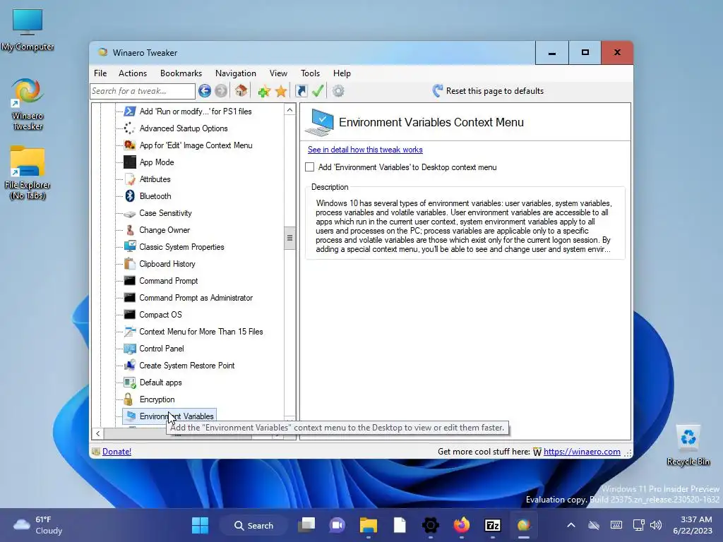Click the green checkmark toolbar icon

[x=318, y=91]
